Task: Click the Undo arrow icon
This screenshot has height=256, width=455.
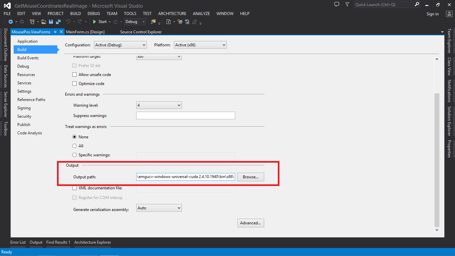Action: coord(68,22)
